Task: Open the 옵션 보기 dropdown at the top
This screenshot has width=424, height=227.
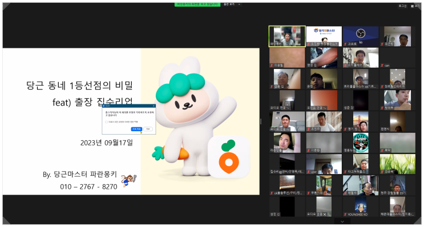Action: [232, 5]
